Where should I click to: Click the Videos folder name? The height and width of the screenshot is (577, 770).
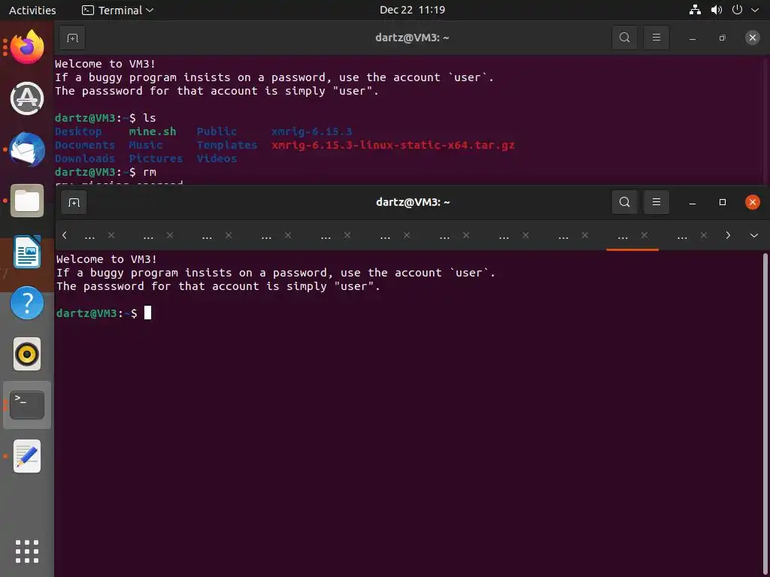[x=217, y=159]
